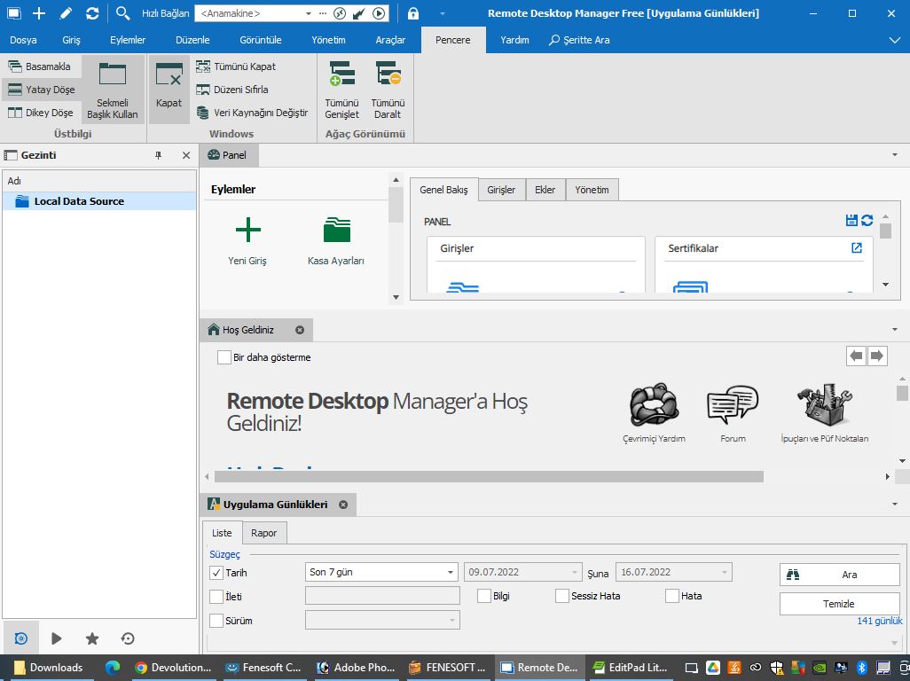Open the Sürüm version dropdown
The height and width of the screenshot is (681, 910).
click(452, 621)
